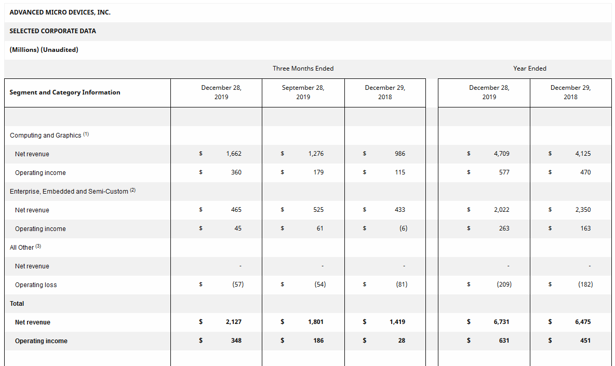Click the Three Months Ended header
This screenshot has height=366, width=615.
[x=303, y=69]
